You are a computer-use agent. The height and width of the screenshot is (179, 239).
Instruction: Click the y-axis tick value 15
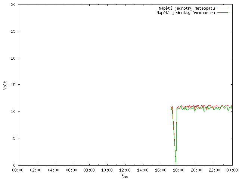tap(13, 85)
